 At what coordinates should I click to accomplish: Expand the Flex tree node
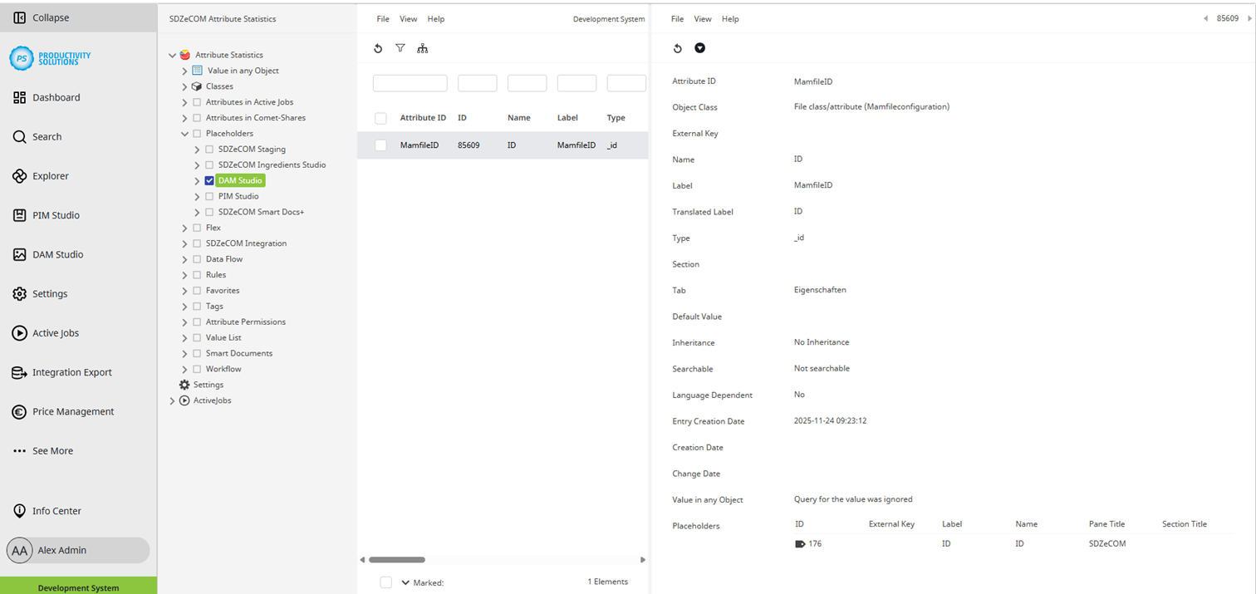[x=184, y=227]
